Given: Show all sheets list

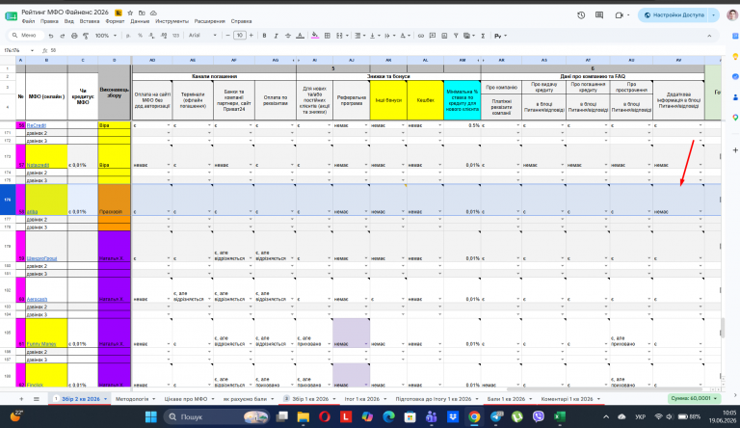Looking at the screenshot, I should pyautogui.click(x=37, y=399).
